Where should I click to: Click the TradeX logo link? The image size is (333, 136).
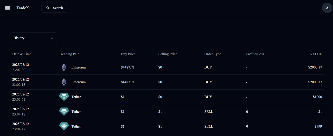pyautogui.click(x=23, y=8)
